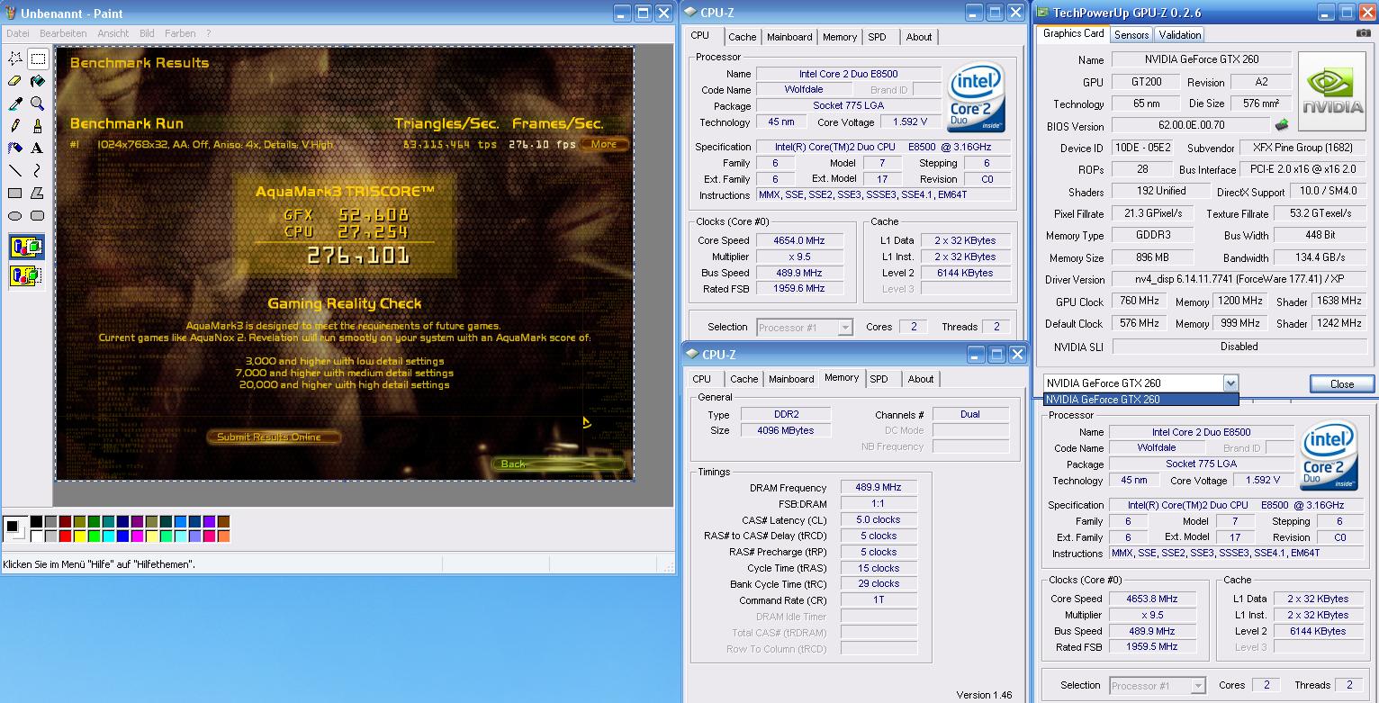1379x703 pixels.
Task: Open the About tab in the top CPU-Z window
Action: click(919, 37)
